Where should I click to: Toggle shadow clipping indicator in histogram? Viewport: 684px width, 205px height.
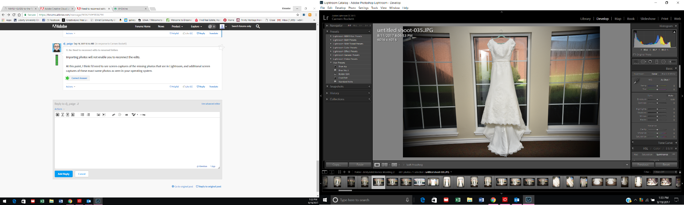click(634, 32)
